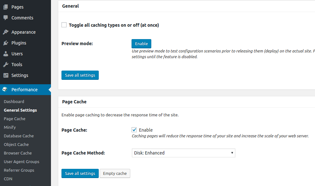Click the 'Page Cache:' field label
Image resolution: width=315 pixels, height=186 pixels.
click(74, 130)
